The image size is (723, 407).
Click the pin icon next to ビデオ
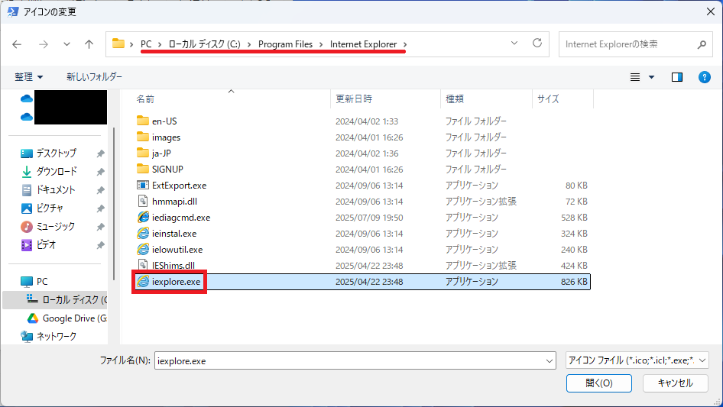[100, 246]
